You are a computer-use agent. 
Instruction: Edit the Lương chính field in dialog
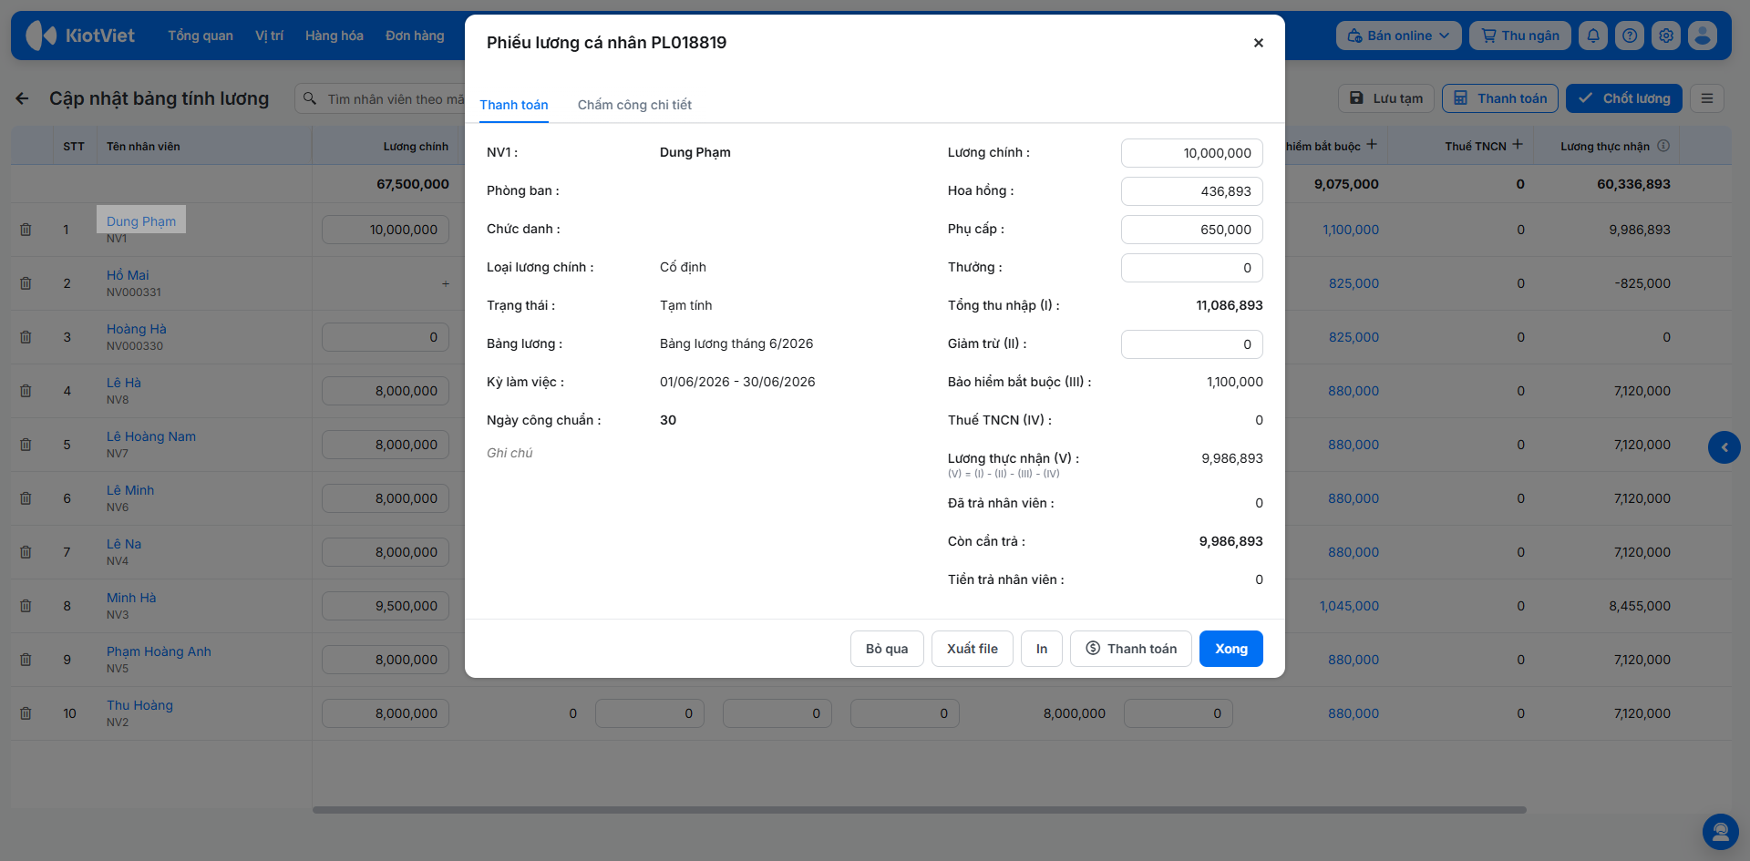[x=1192, y=153]
